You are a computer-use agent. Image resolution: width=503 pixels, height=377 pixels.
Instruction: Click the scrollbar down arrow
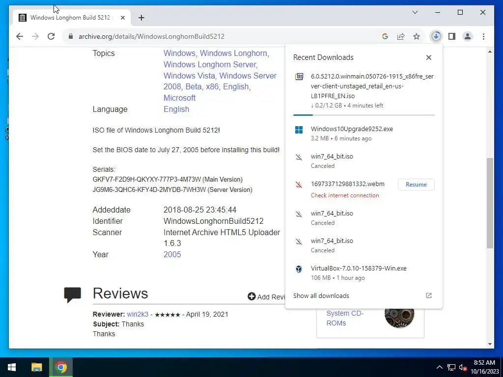(x=490, y=344)
